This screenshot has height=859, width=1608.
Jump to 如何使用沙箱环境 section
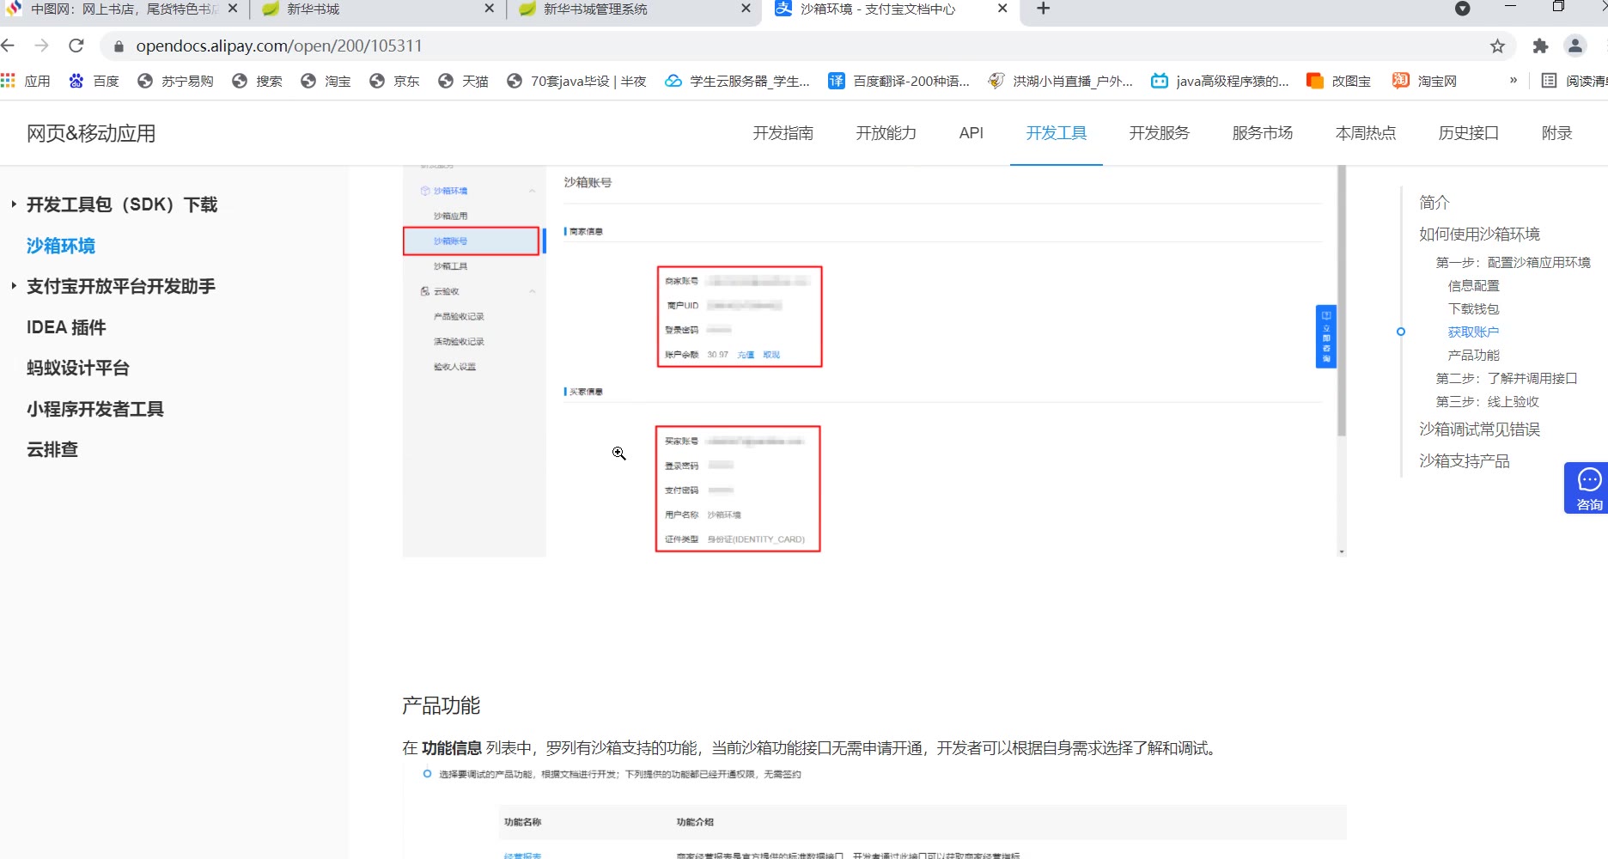click(x=1479, y=234)
